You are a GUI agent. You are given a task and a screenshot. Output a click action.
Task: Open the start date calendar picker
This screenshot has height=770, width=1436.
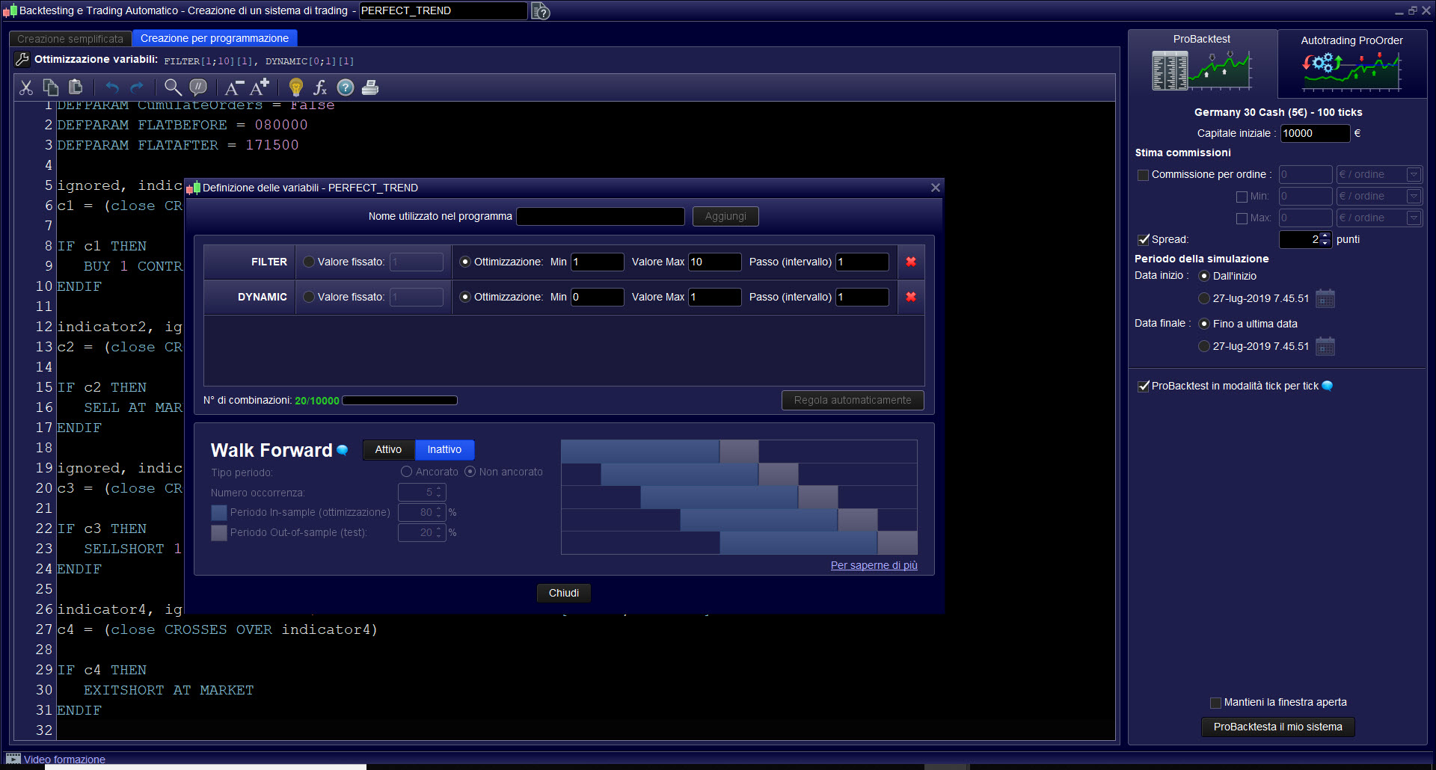(1325, 299)
